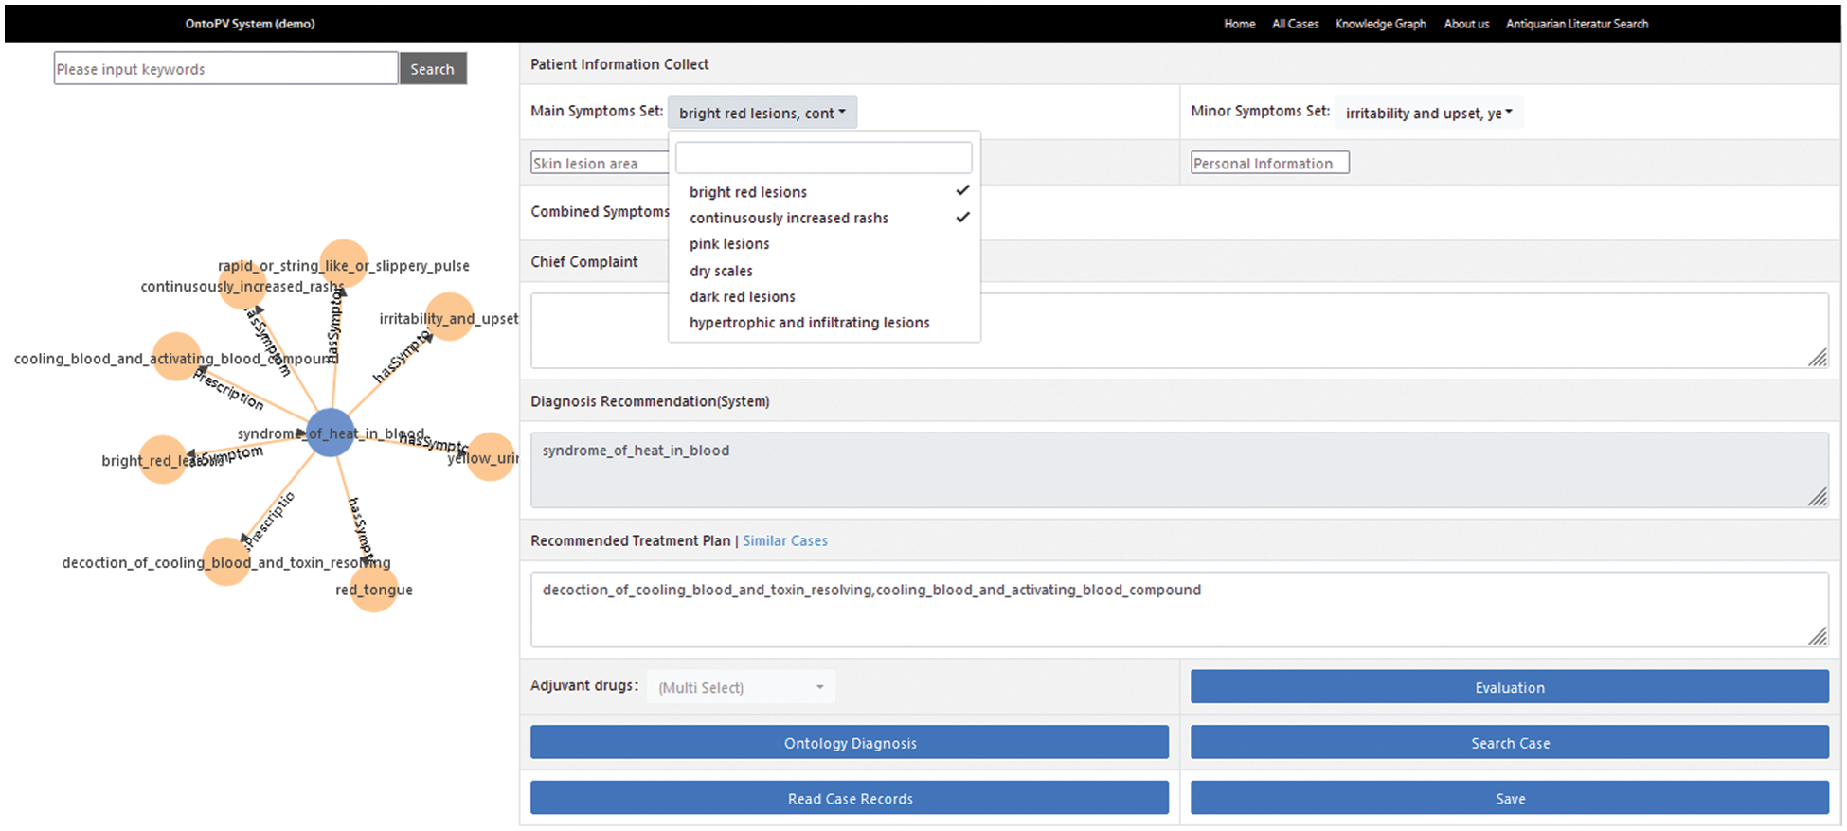The height and width of the screenshot is (831, 1847).
Task: Check the pink lesions option
Action: (x=729, y=244)
